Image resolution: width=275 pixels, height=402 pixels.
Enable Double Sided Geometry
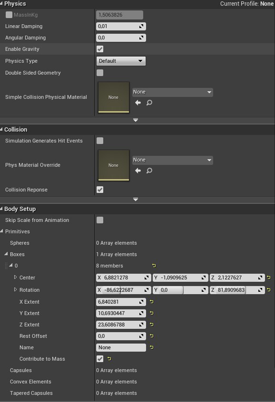coord(100,73)
